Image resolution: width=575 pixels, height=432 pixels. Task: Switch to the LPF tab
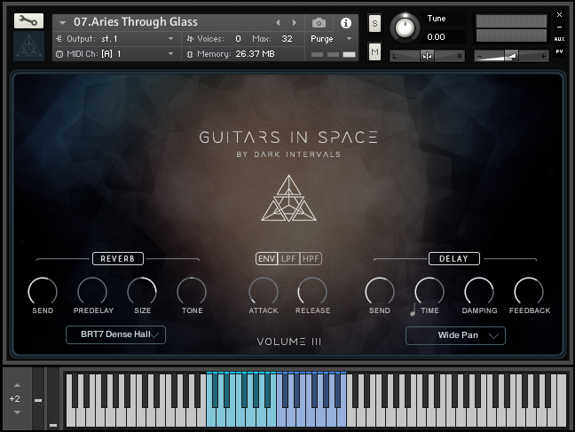pos(288,258)
